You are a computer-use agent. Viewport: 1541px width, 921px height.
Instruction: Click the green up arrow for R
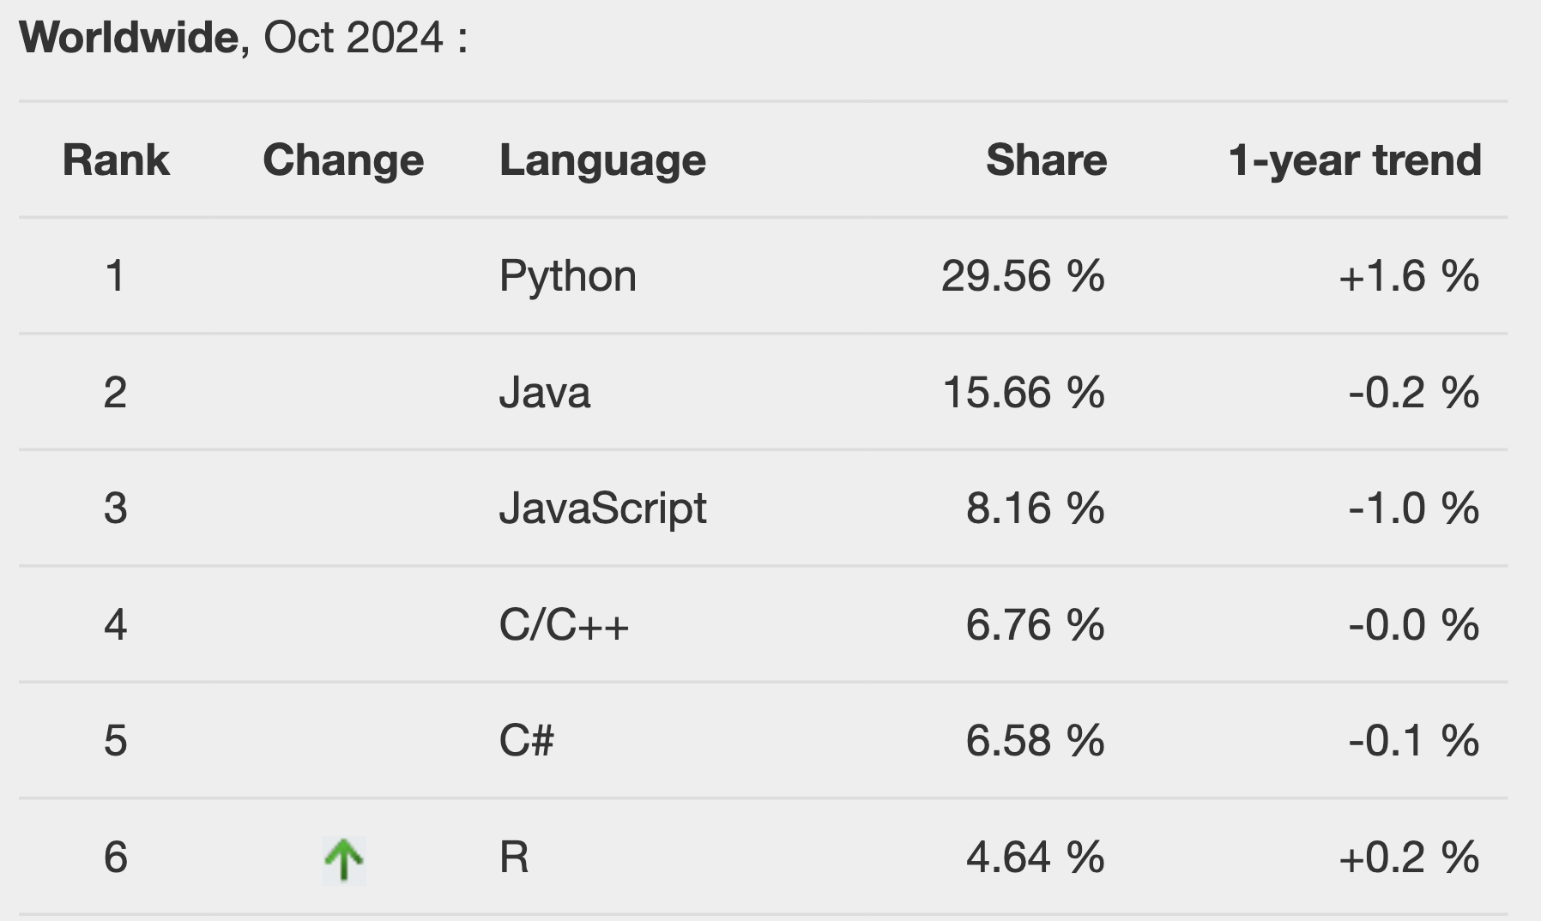pyautogui.click(x=344, y=859)
